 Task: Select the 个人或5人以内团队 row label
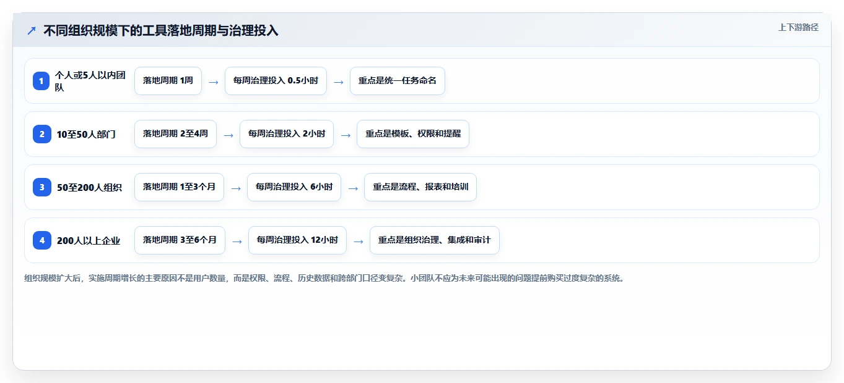click(x=90, y=81)
